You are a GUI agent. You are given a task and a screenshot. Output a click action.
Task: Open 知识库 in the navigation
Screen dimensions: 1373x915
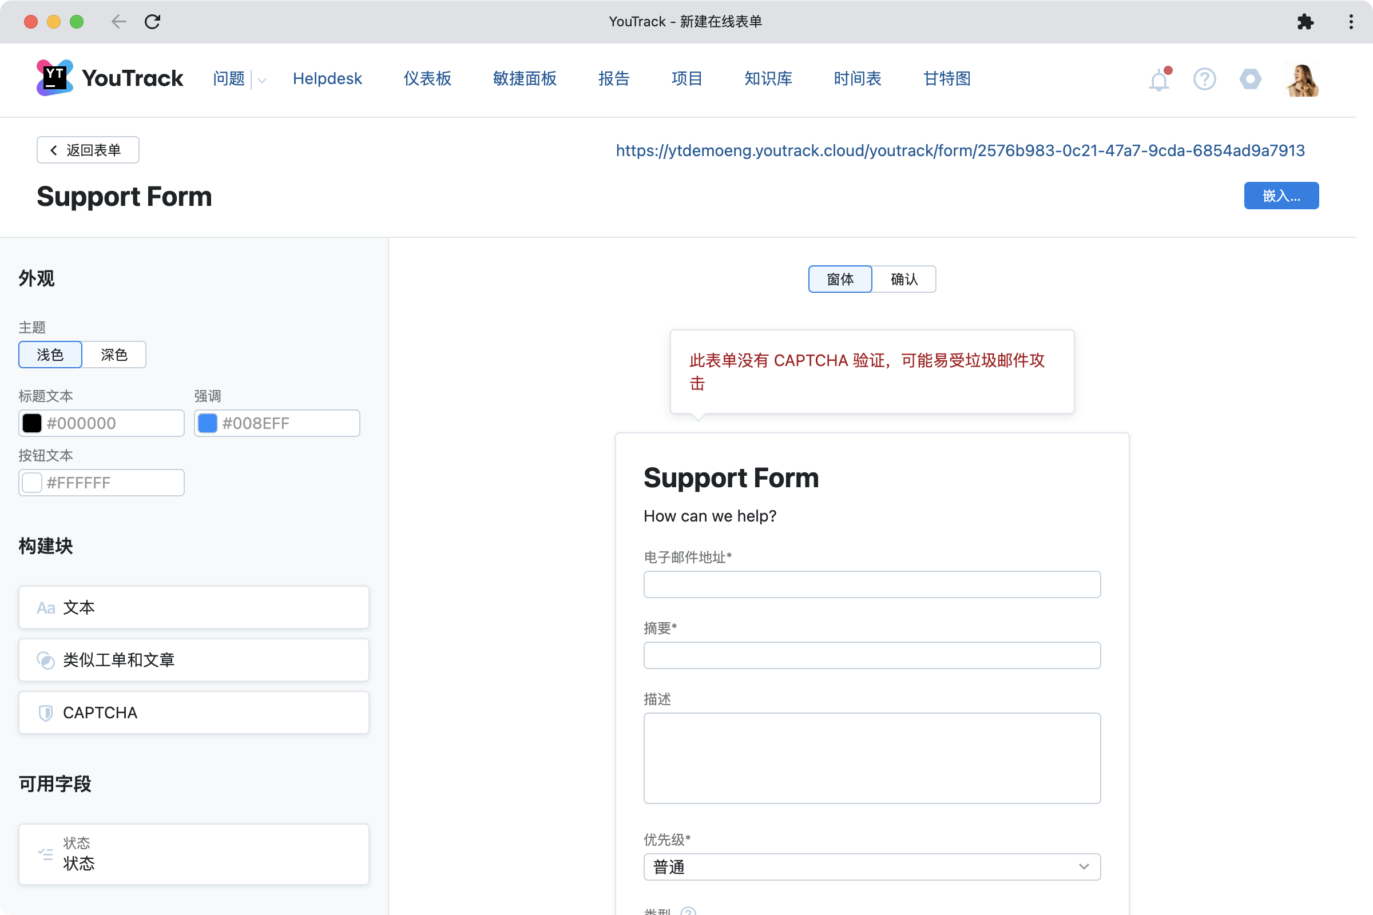(768, 78)
